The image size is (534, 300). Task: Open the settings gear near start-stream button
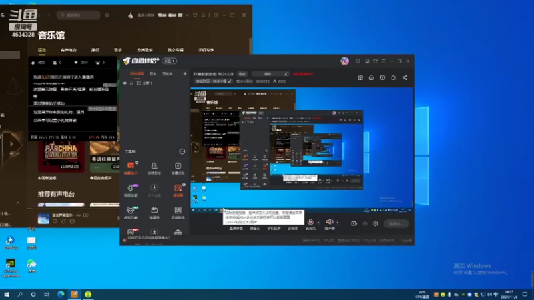[376, 223]
